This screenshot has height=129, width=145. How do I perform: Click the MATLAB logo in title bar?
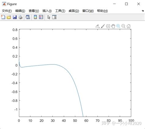tap(4, 4)
